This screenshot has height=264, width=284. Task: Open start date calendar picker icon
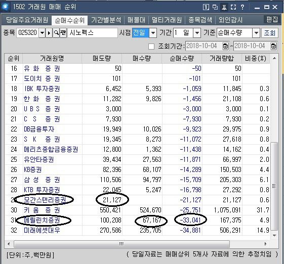click(225, 46)
